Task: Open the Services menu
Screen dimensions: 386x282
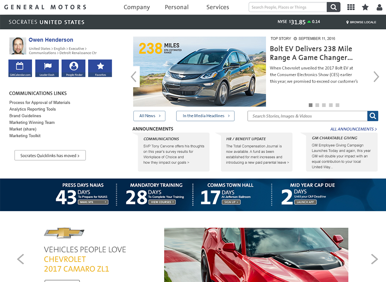Action: pyautogui.click(x=218, y=7)
